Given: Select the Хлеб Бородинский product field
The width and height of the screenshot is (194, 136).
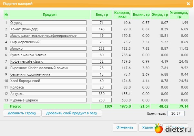Looking at the screenshot, I should coord(48,81).
